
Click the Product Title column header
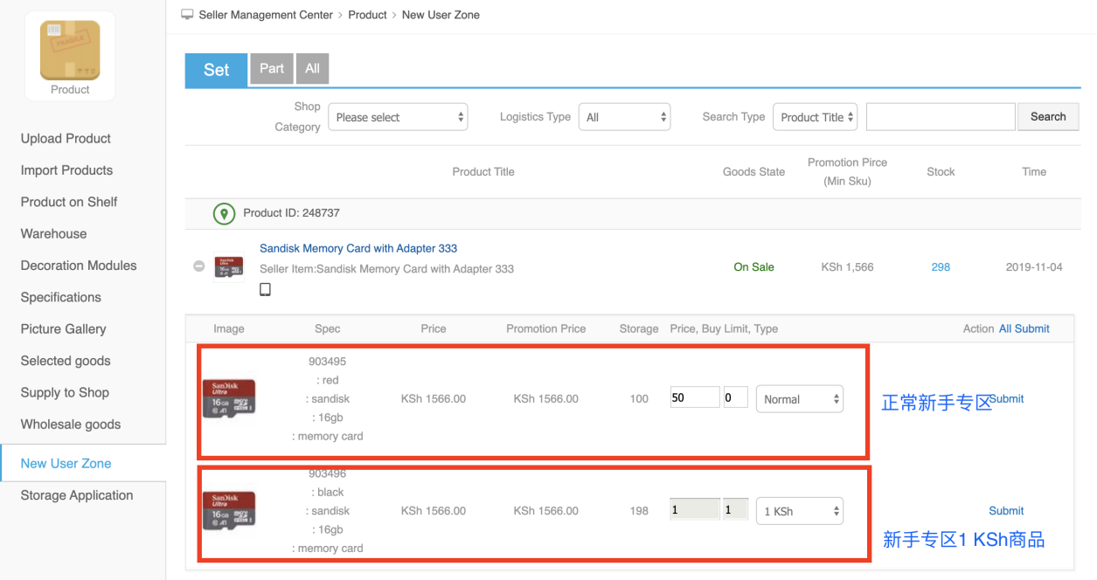pyautogui.click(x=483, y=172)
